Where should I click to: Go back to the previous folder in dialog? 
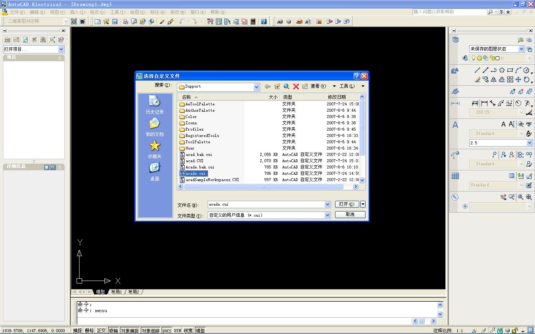coord(267,86)
